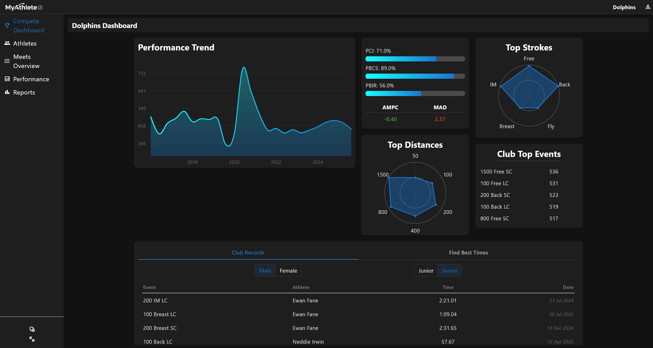Keep Male selected in gender toggle
The width and height of the screenshot is (653, 348).
click(265, 270)
